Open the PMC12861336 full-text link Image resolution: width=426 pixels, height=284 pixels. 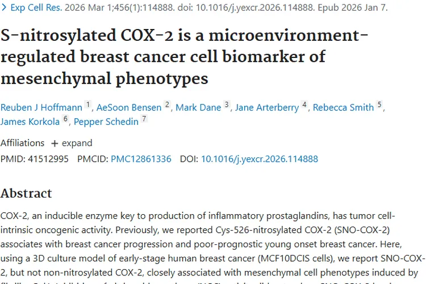(141, 159)
